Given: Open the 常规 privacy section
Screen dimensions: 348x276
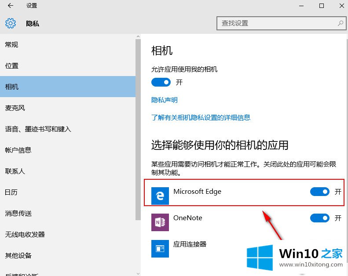Looking at the screenshot, I should pyautogui.click(x=68, y=44).
